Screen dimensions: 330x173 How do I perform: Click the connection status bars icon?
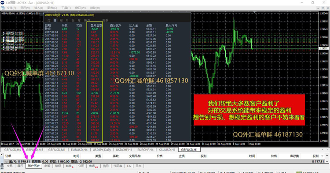tap(299, 172)
